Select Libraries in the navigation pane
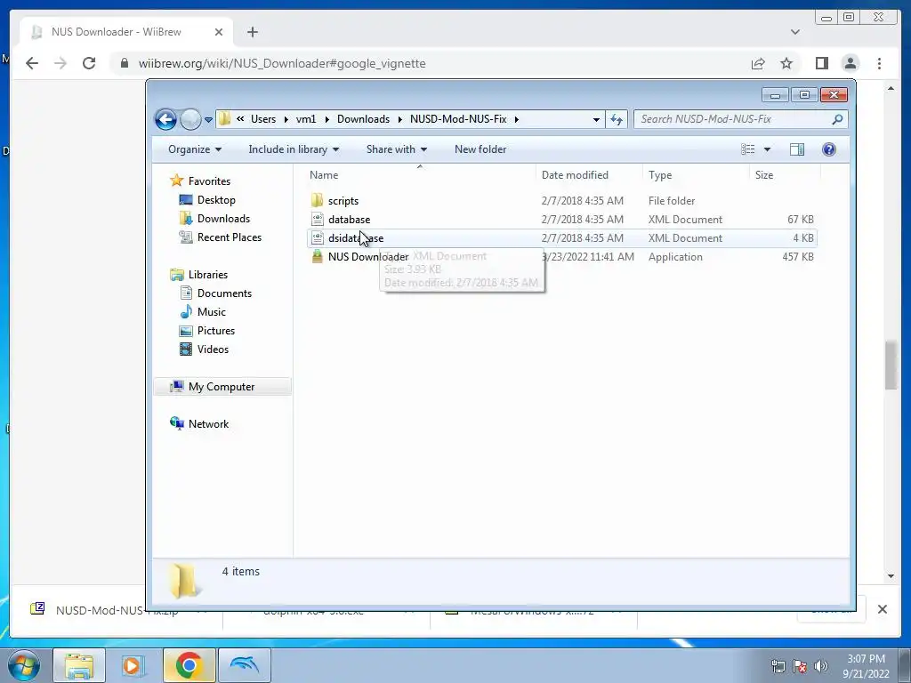The height and width of the screenshot is (683, 911). [x=208, y=275]
